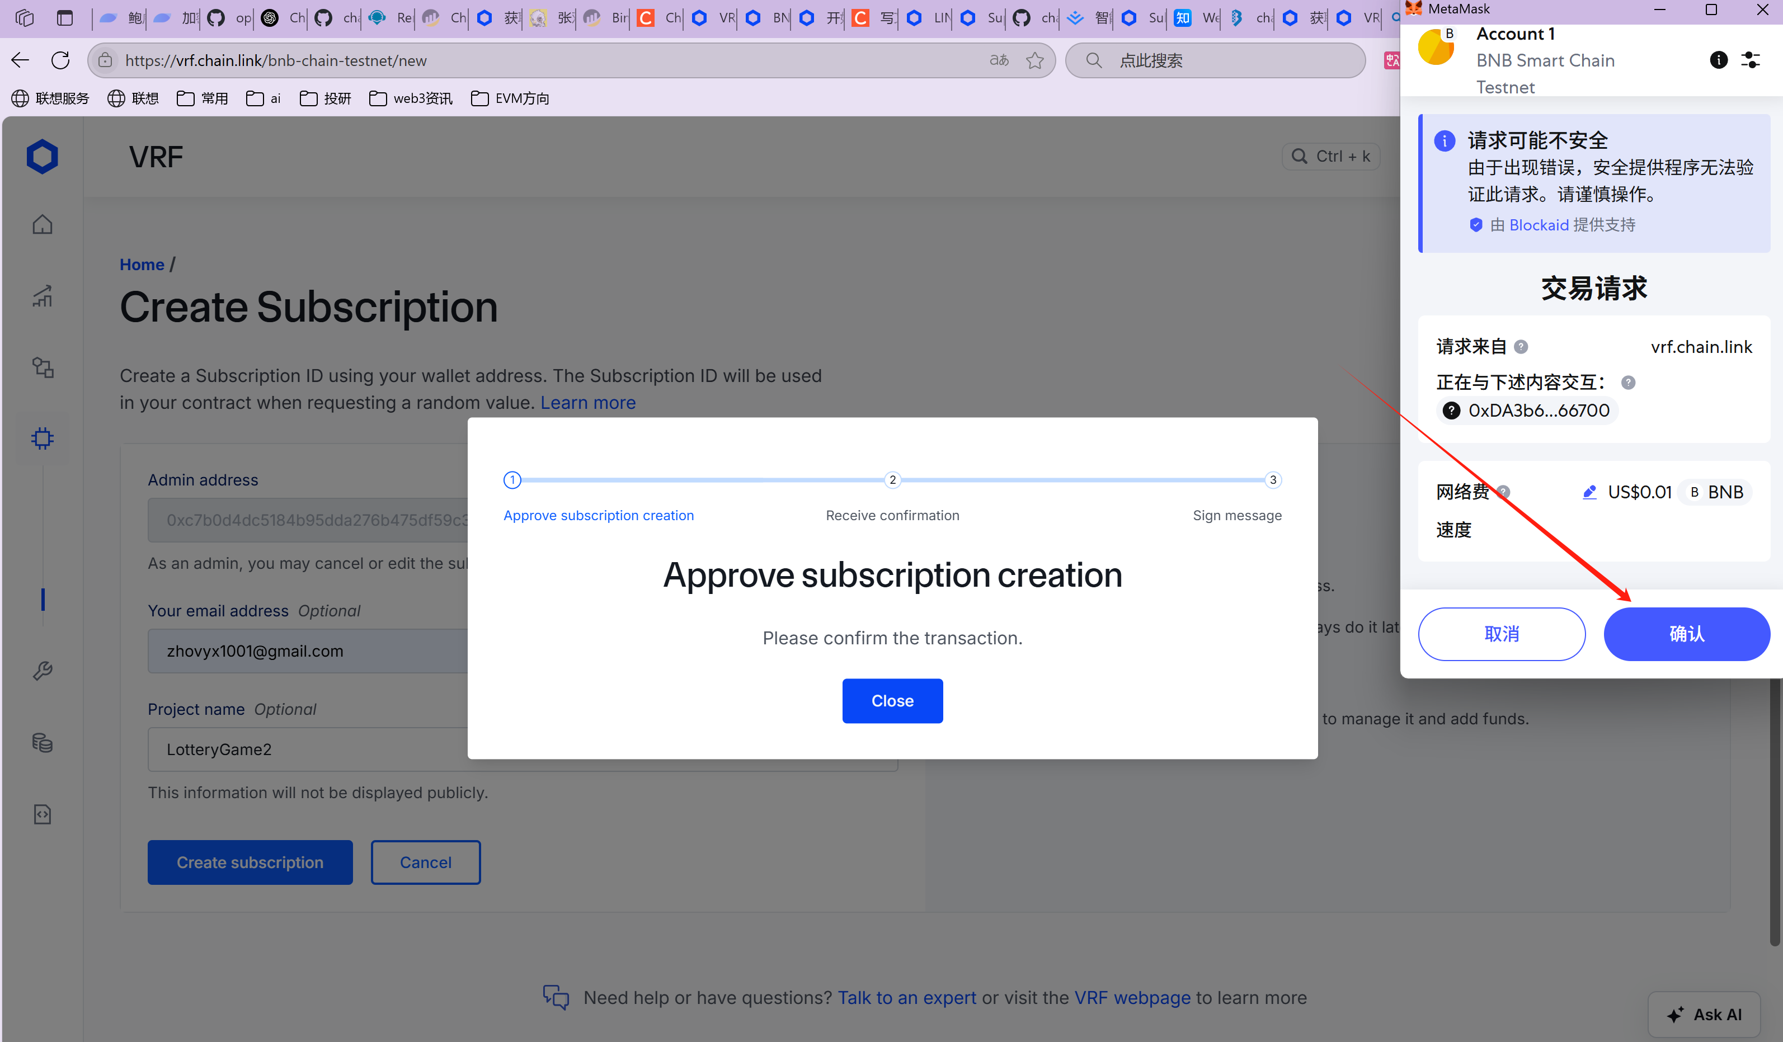This screenshot has width=1783, height=1042.
Task: Open the Talk to an expert link
Action: (x=907, y=997)
